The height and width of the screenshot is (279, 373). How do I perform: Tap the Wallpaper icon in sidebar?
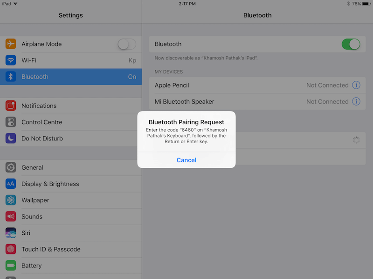point(11,200)
